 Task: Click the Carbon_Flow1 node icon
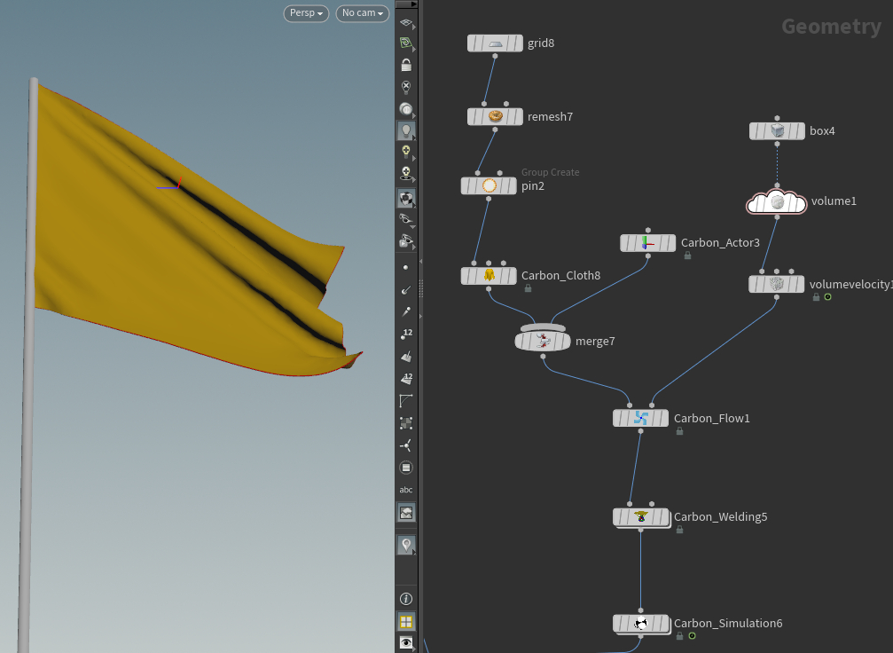point(641,418)
